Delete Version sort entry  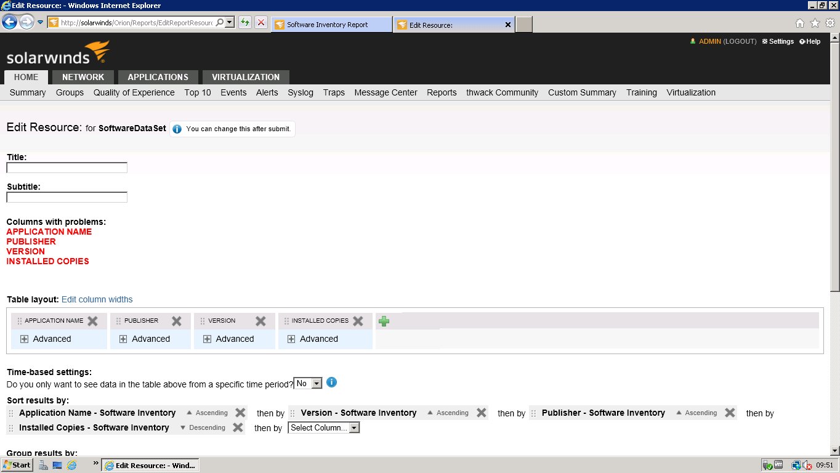(x=482, y=413)
